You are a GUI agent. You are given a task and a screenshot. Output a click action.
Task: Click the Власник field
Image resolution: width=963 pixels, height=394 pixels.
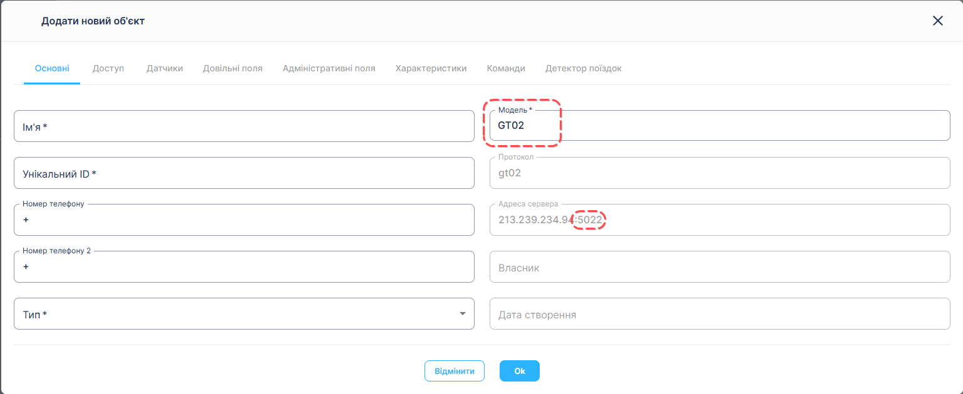click(x=719, y=267)
